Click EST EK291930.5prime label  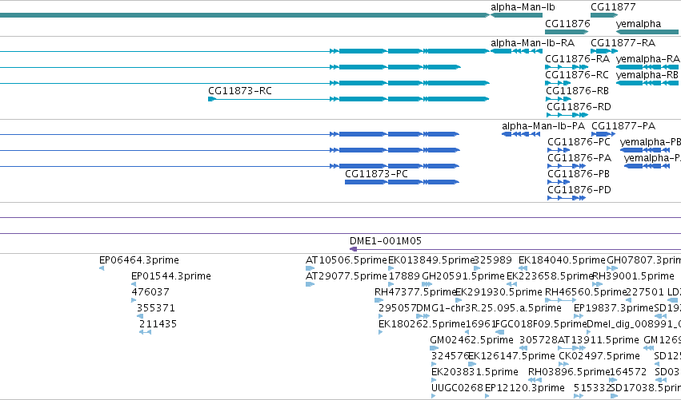click(x=499, y=292)
